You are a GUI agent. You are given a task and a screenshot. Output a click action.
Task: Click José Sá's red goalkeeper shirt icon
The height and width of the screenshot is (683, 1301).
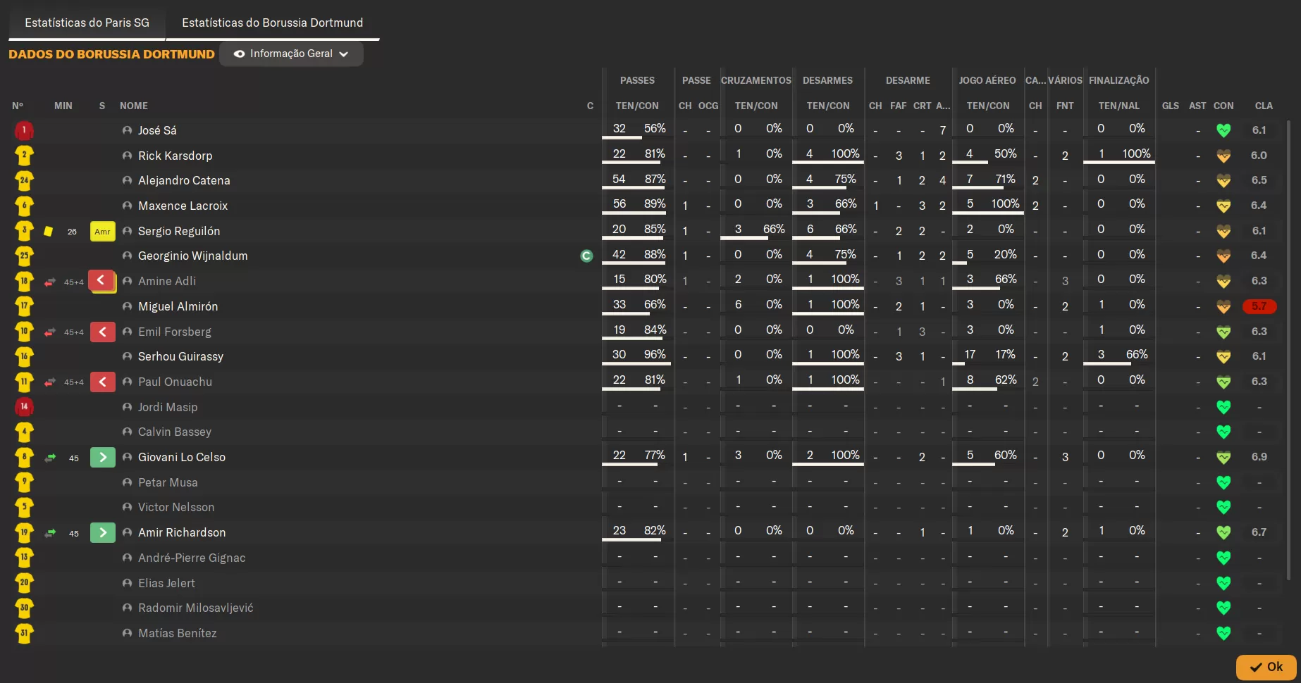24,130
